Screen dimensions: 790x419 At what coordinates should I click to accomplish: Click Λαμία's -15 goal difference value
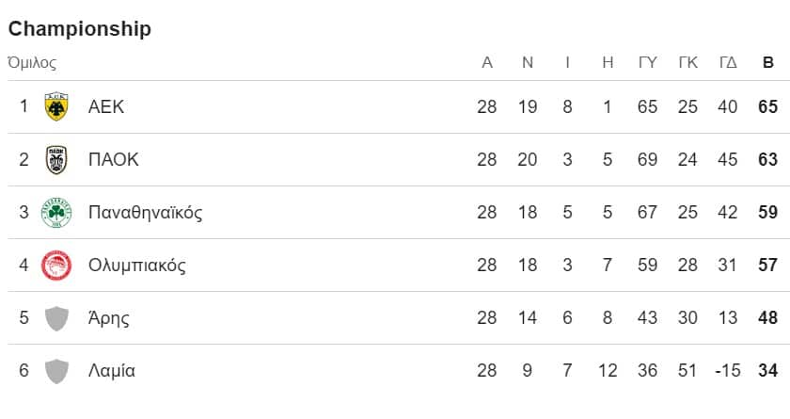727,371
